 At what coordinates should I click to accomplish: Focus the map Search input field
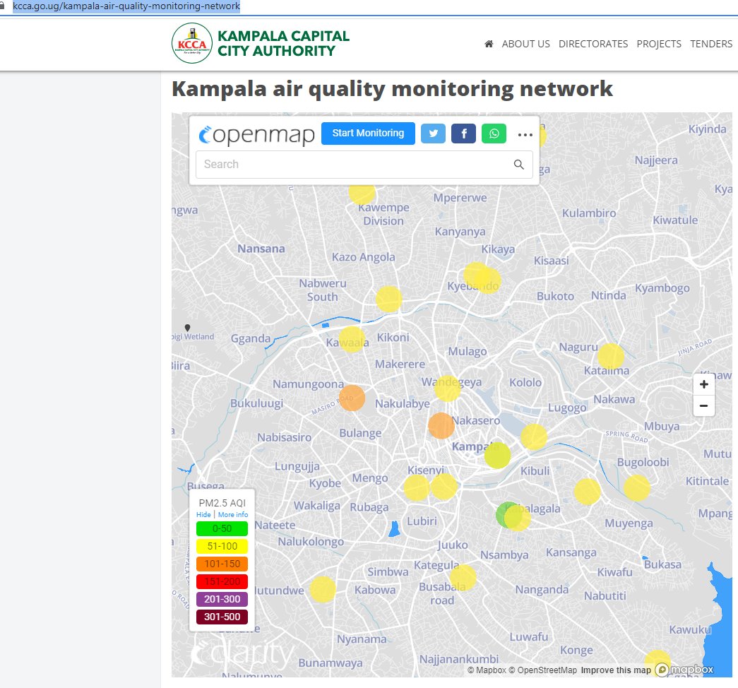(x=364, y=165)
